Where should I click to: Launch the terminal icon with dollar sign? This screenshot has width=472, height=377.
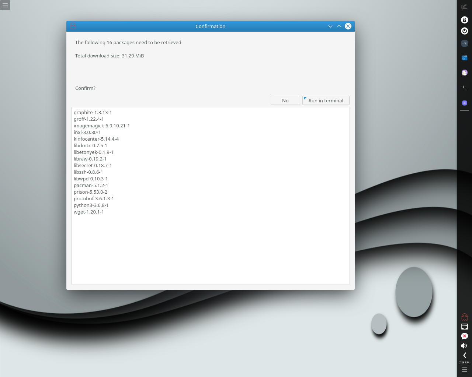point(465,43)
